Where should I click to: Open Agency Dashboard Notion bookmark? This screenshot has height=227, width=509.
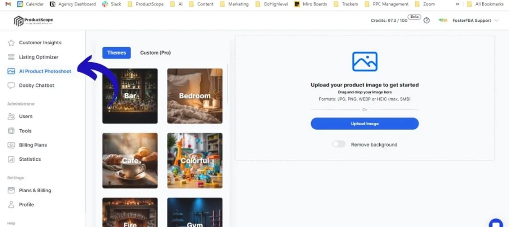click(x=73, y=4)
